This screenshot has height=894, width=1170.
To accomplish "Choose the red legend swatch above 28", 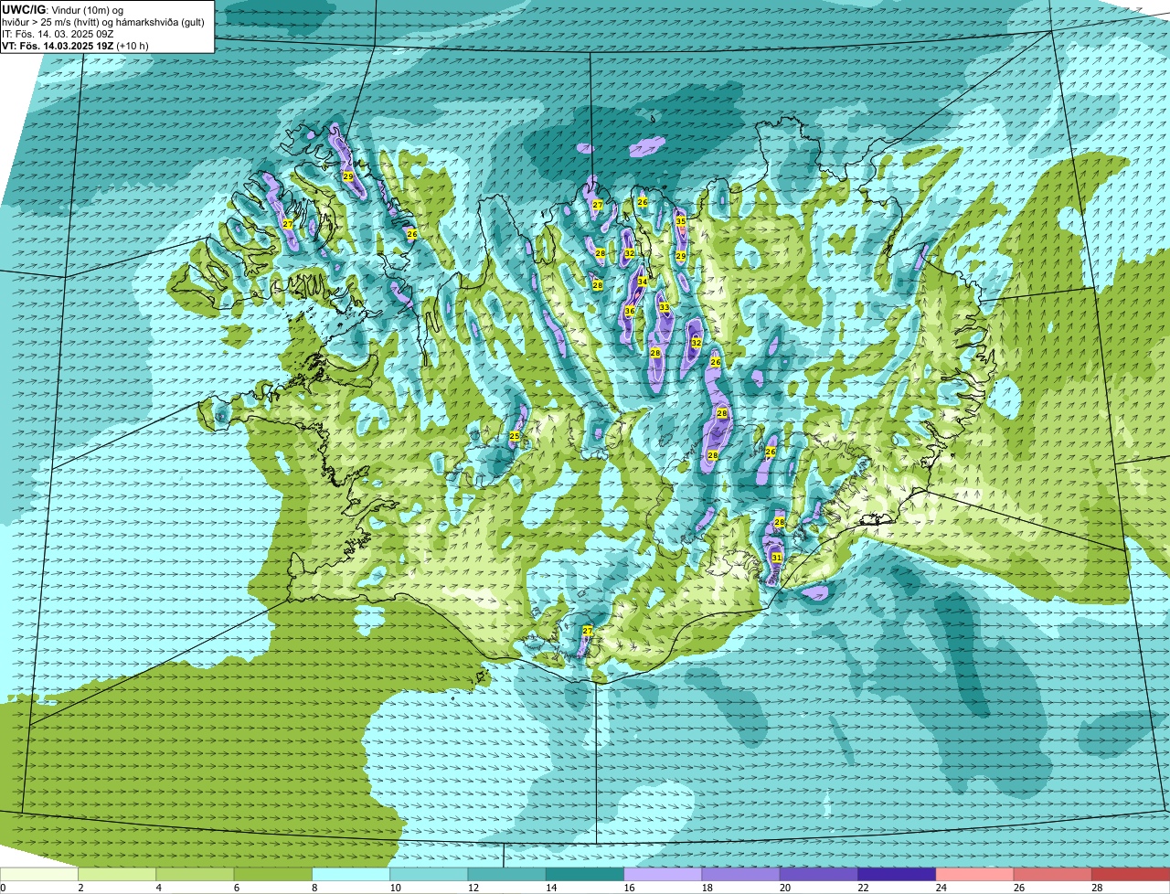I will 1131,874.
